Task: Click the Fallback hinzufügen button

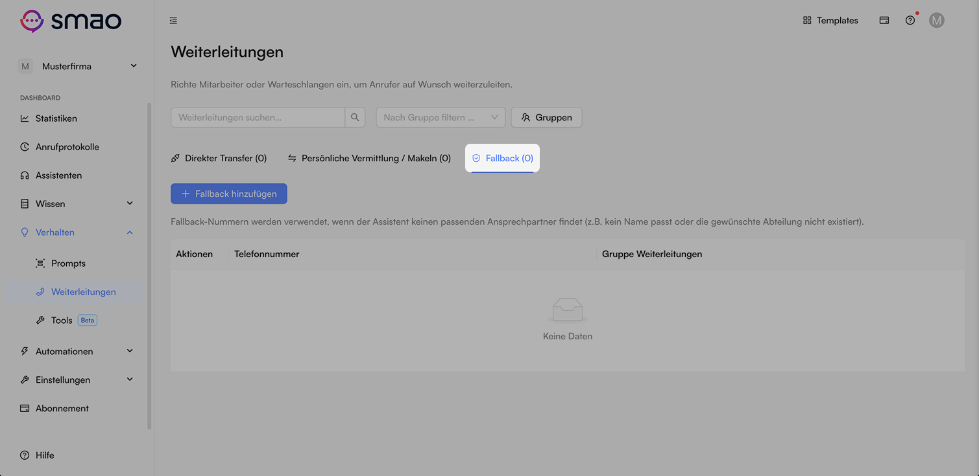Action: click(229, 194)
